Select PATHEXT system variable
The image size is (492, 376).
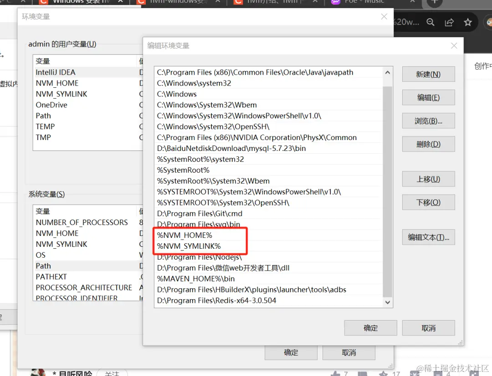click(88, 277)
